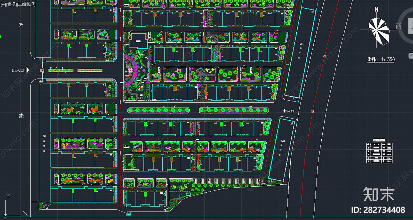Select the area statistics table
413x220 pixels.
point(379,152)
